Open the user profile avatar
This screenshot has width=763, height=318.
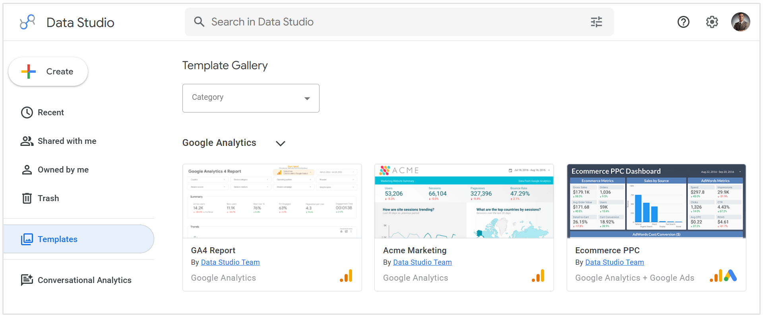[741, 22]
